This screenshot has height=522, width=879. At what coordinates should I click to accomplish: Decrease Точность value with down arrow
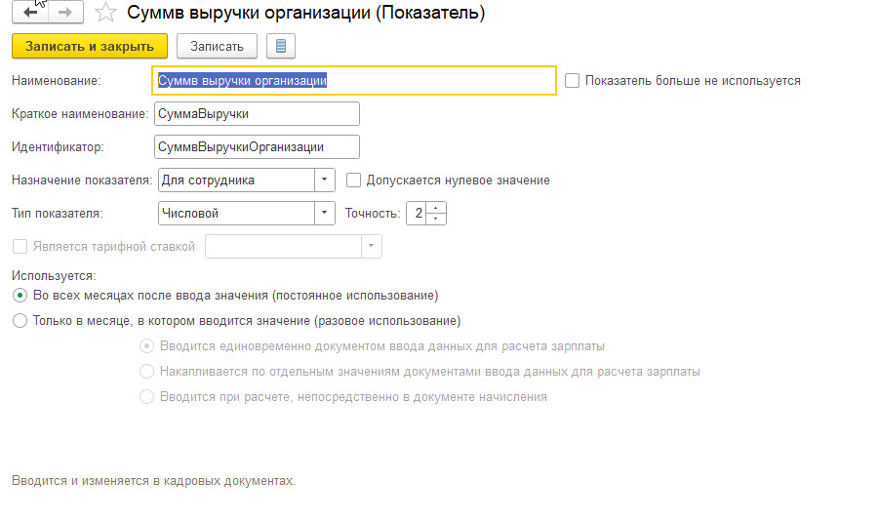point(437,219)
